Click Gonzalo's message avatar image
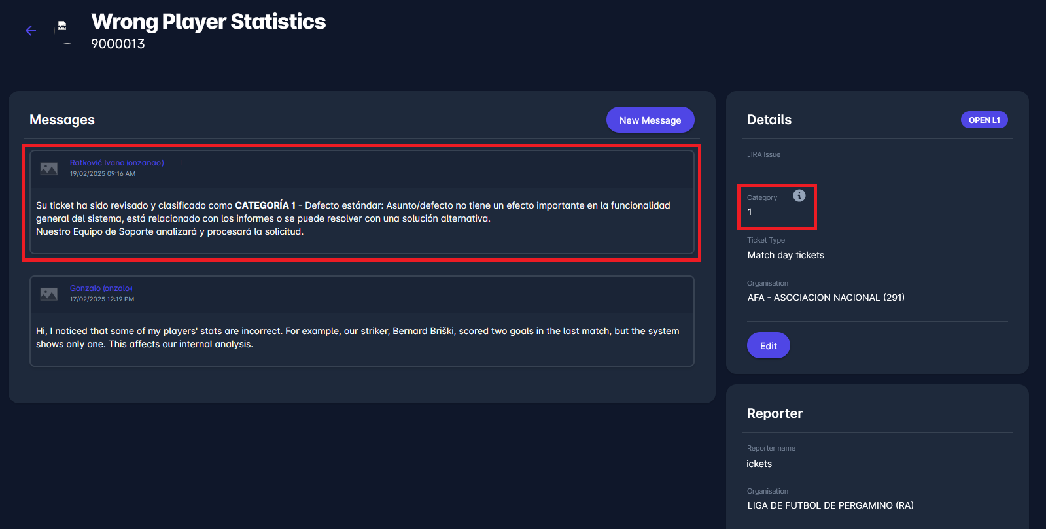Image resolution: width=1046 pixels, height=529 pixels. (x=49, y=294)
